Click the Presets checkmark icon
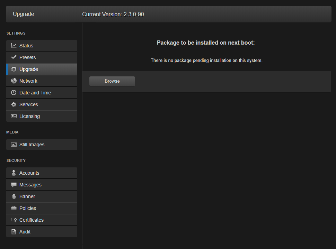This screenshot has width=336, height=249. tap(14, 57)
